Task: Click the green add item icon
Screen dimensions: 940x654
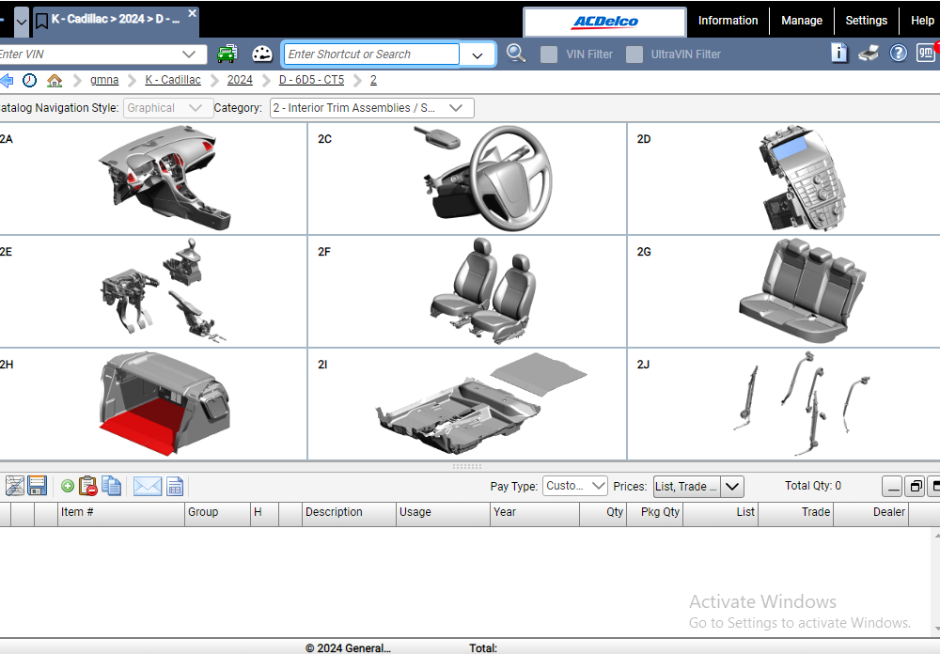Action: tap(68, 486)
